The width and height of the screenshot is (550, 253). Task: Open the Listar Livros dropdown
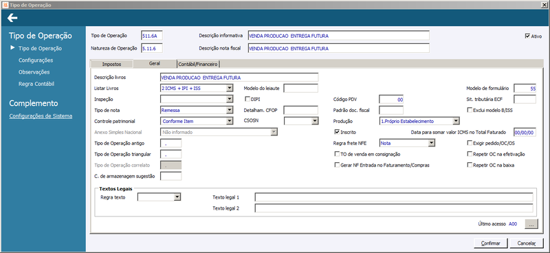[230, 88]
